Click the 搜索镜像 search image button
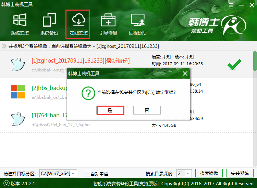The height and width of the screenshot is (188, 257). pos(209,173)
